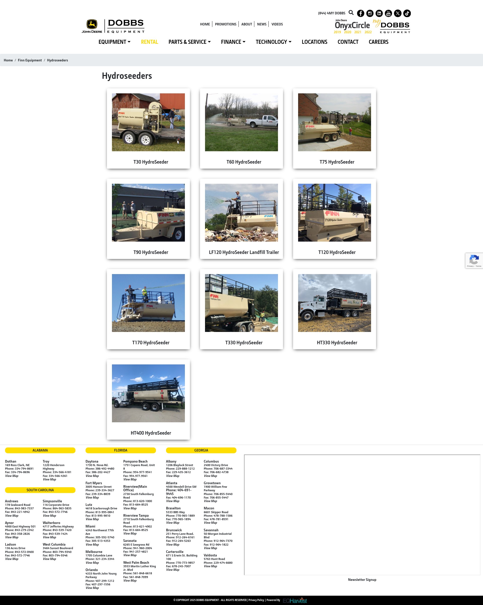Open the Locations menu item
The width and height of the screenshot is (483, 605).
click(x=314, y=42)
